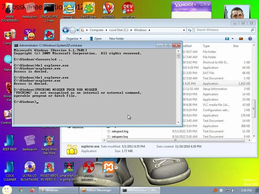259x194 pixels.
Task: Click New folder in Explorer toolbar
Action: coord(117,39)
